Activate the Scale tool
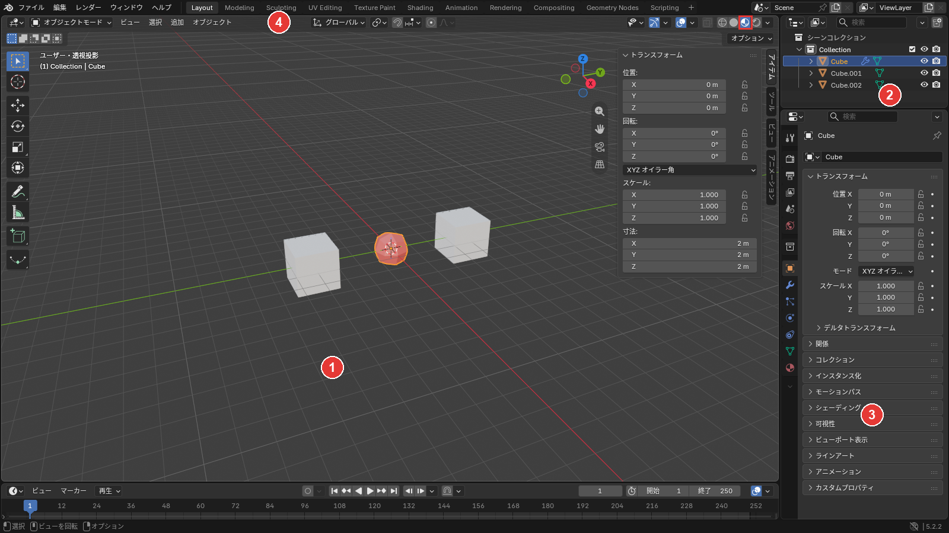This screenshot has width=949, height=533. point(18,147)
